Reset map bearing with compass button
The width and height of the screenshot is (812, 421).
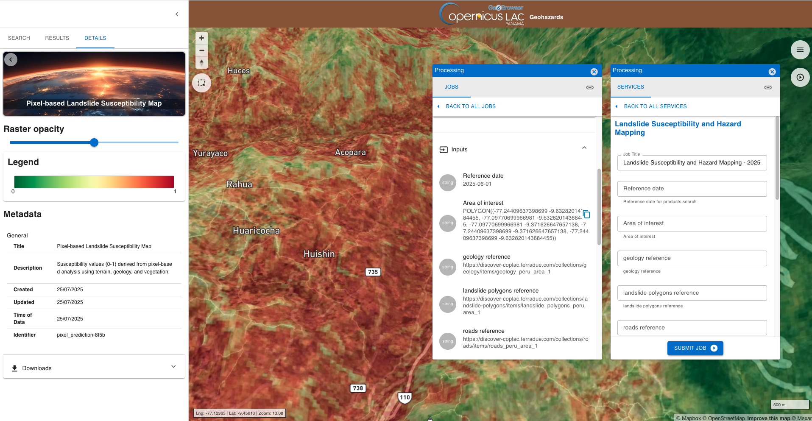[201, 63]
